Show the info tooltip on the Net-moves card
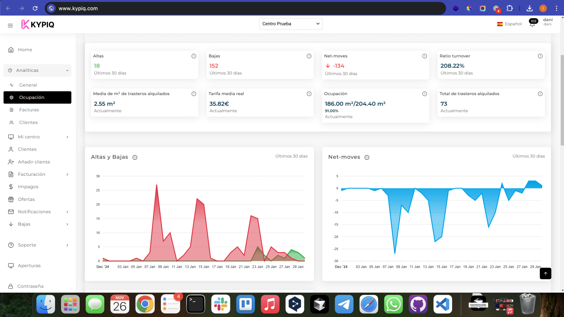This screenshot has width=564, height=317. pos(425,56)
